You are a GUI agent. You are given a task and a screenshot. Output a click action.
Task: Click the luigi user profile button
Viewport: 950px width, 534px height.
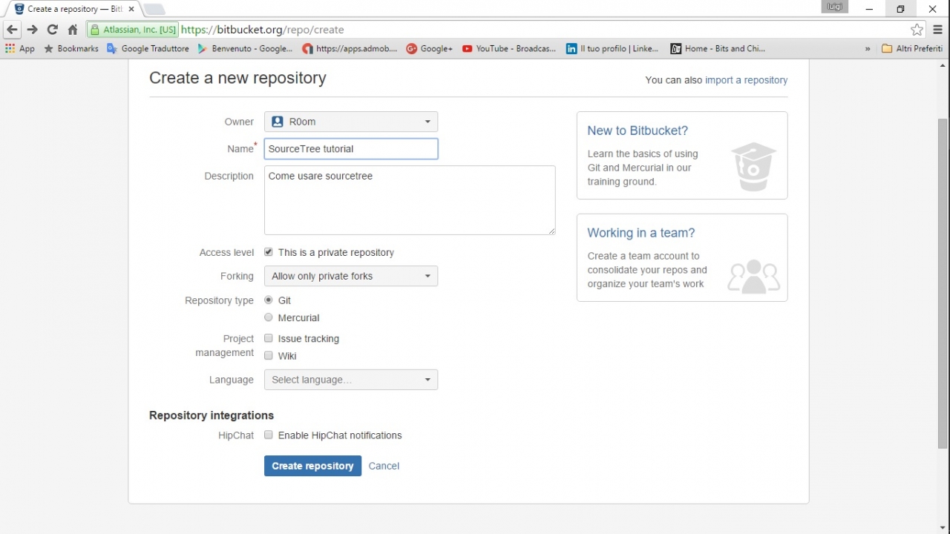click(x=835, y=7)
